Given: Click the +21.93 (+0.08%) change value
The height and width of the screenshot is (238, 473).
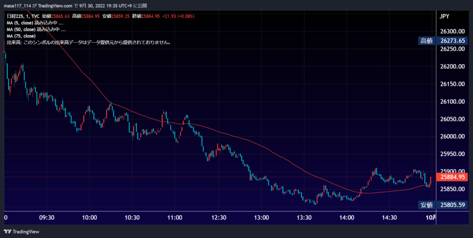Looking at the screenshot, I should click(178, 16).
